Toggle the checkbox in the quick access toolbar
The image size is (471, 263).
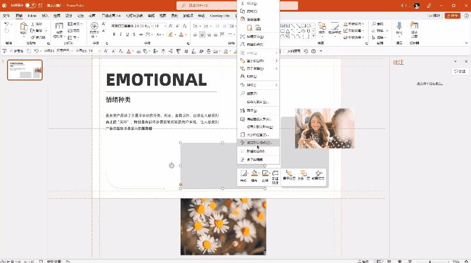285,51
